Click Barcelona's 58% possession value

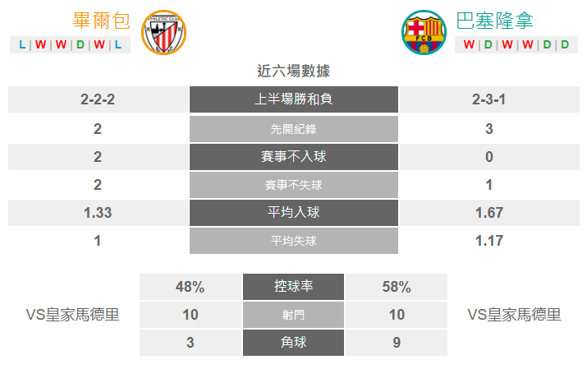click(397, 287)
